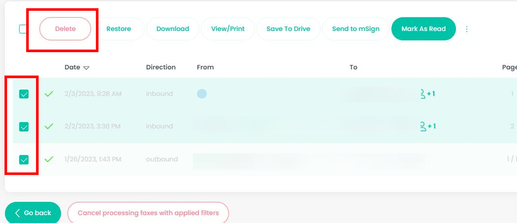Viewport: 517px width, 223px height.
Task: Click the date 1/26/2023, 1:43 PM
Action: [93, 159]
